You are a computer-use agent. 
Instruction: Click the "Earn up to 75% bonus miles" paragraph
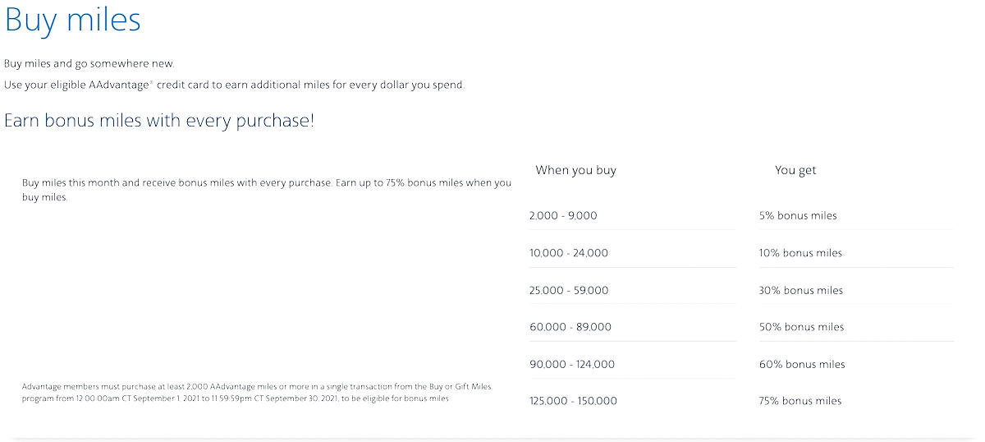coord(267,190)
